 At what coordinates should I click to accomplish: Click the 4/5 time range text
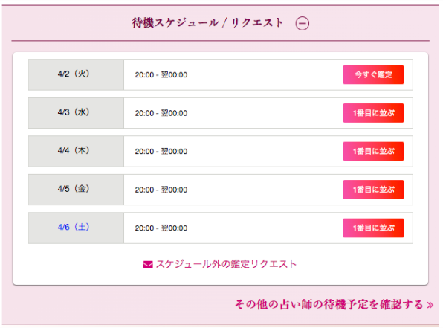point(161,190)
